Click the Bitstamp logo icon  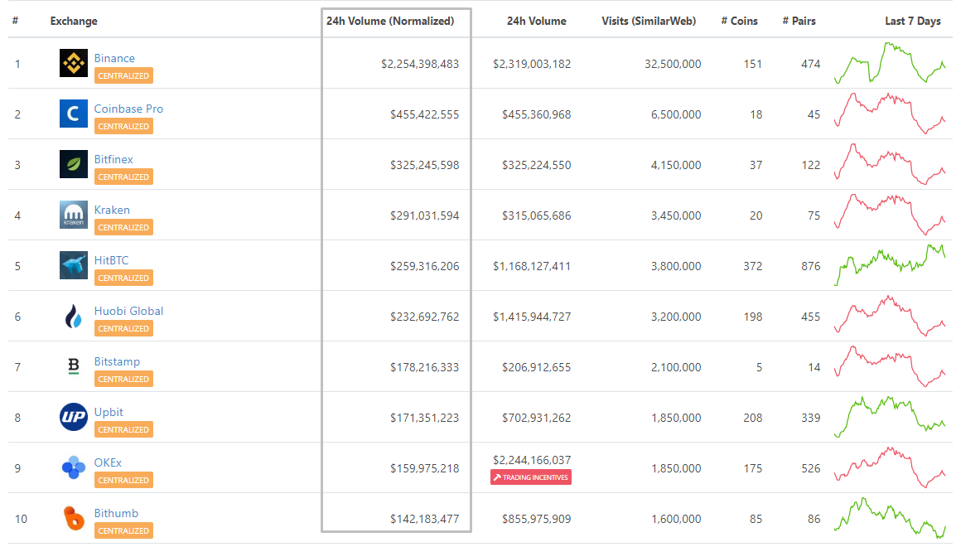[74, 366]
